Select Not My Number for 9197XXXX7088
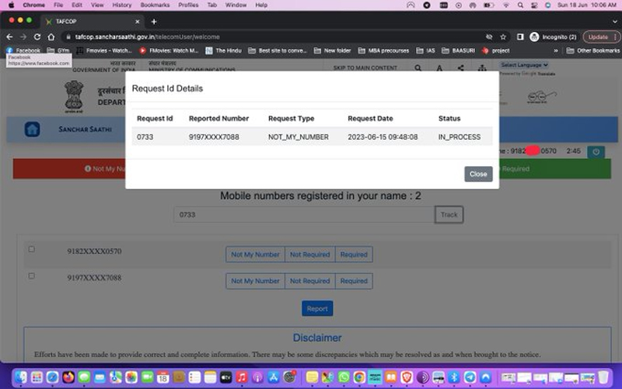 [255, 281]
